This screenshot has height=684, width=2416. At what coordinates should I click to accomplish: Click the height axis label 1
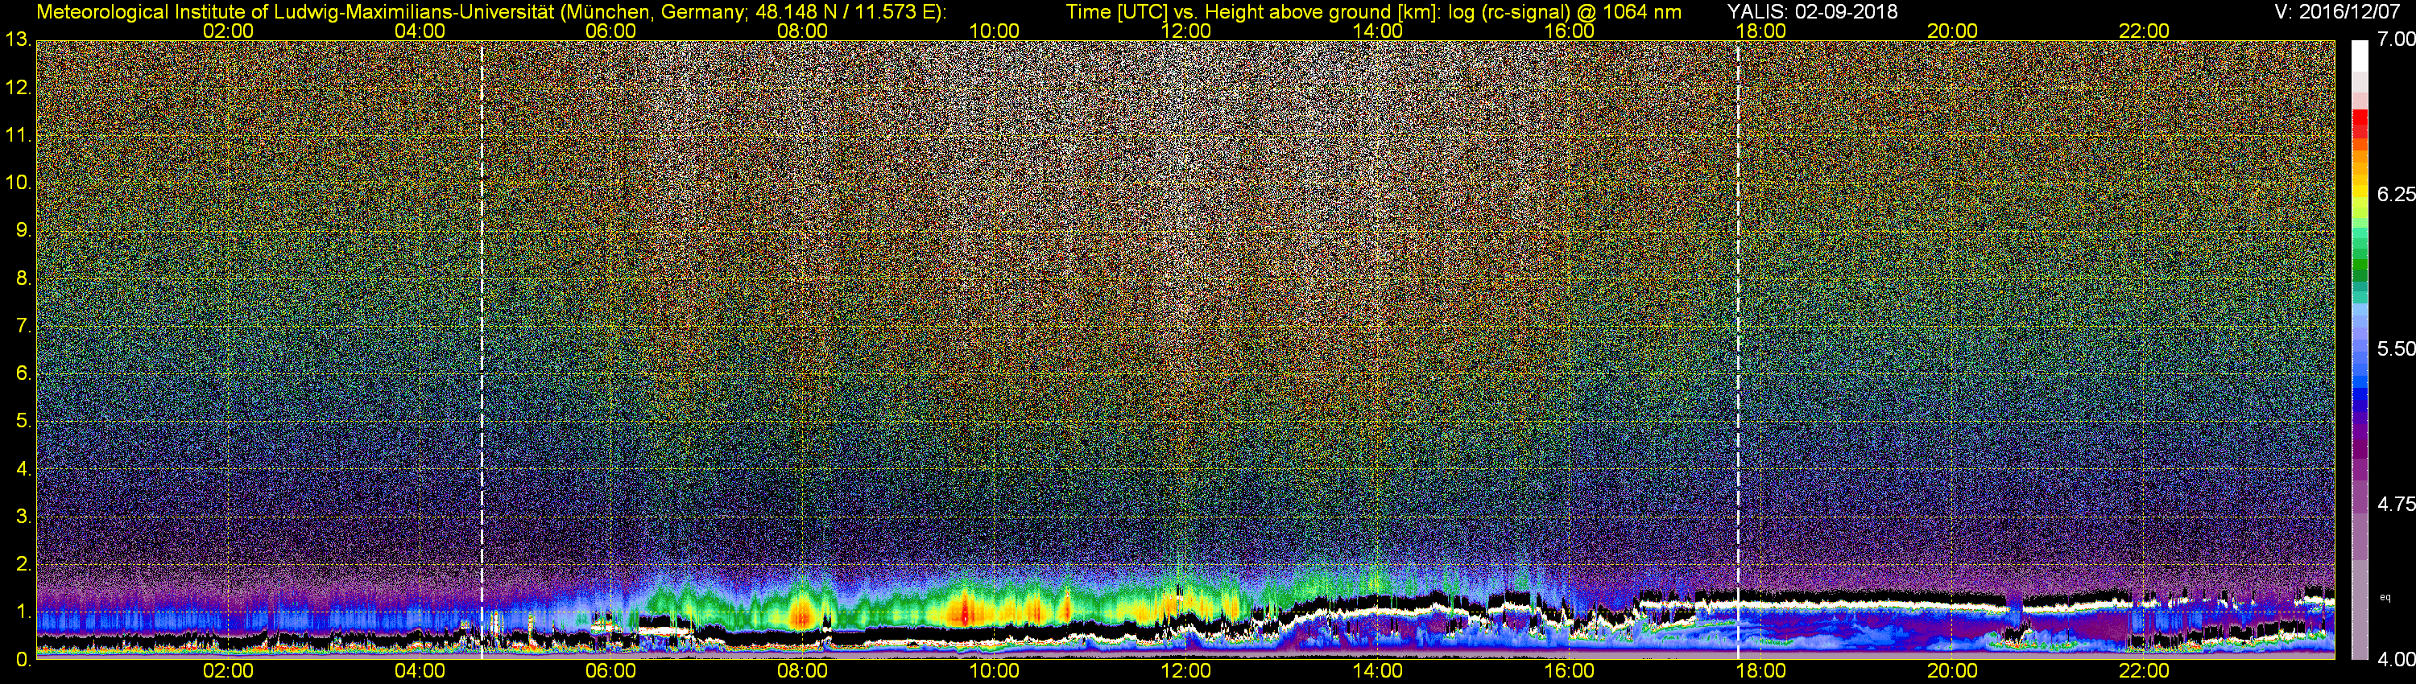coord(23,612)
